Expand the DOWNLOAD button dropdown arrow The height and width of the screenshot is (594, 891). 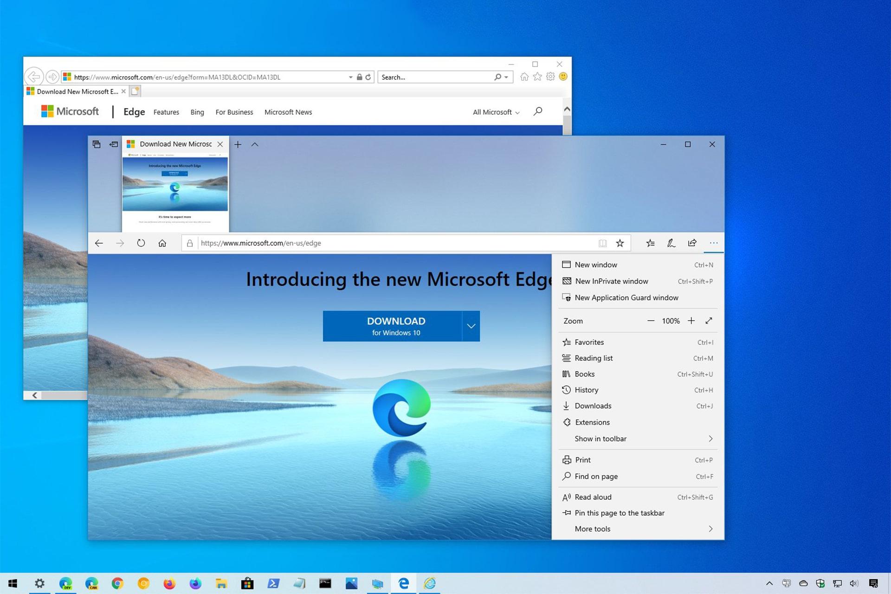[x=471, y=326]
